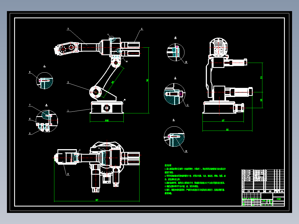Click callout number "8" in left detail view
This screenshot has width=299, height=224.
pyautogui.click(x=30, y=119)
